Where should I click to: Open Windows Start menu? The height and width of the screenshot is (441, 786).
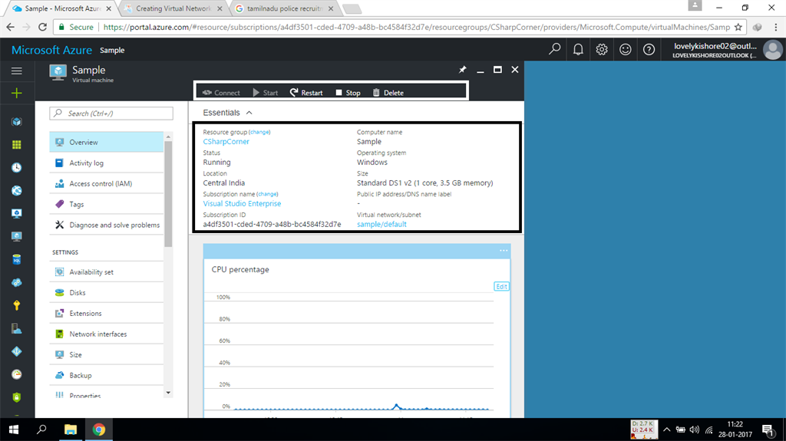point(14,429)
